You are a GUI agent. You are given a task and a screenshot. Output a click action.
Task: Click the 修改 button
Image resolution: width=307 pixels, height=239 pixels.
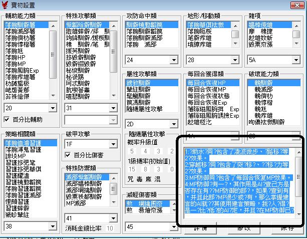[x=244, y=228]
